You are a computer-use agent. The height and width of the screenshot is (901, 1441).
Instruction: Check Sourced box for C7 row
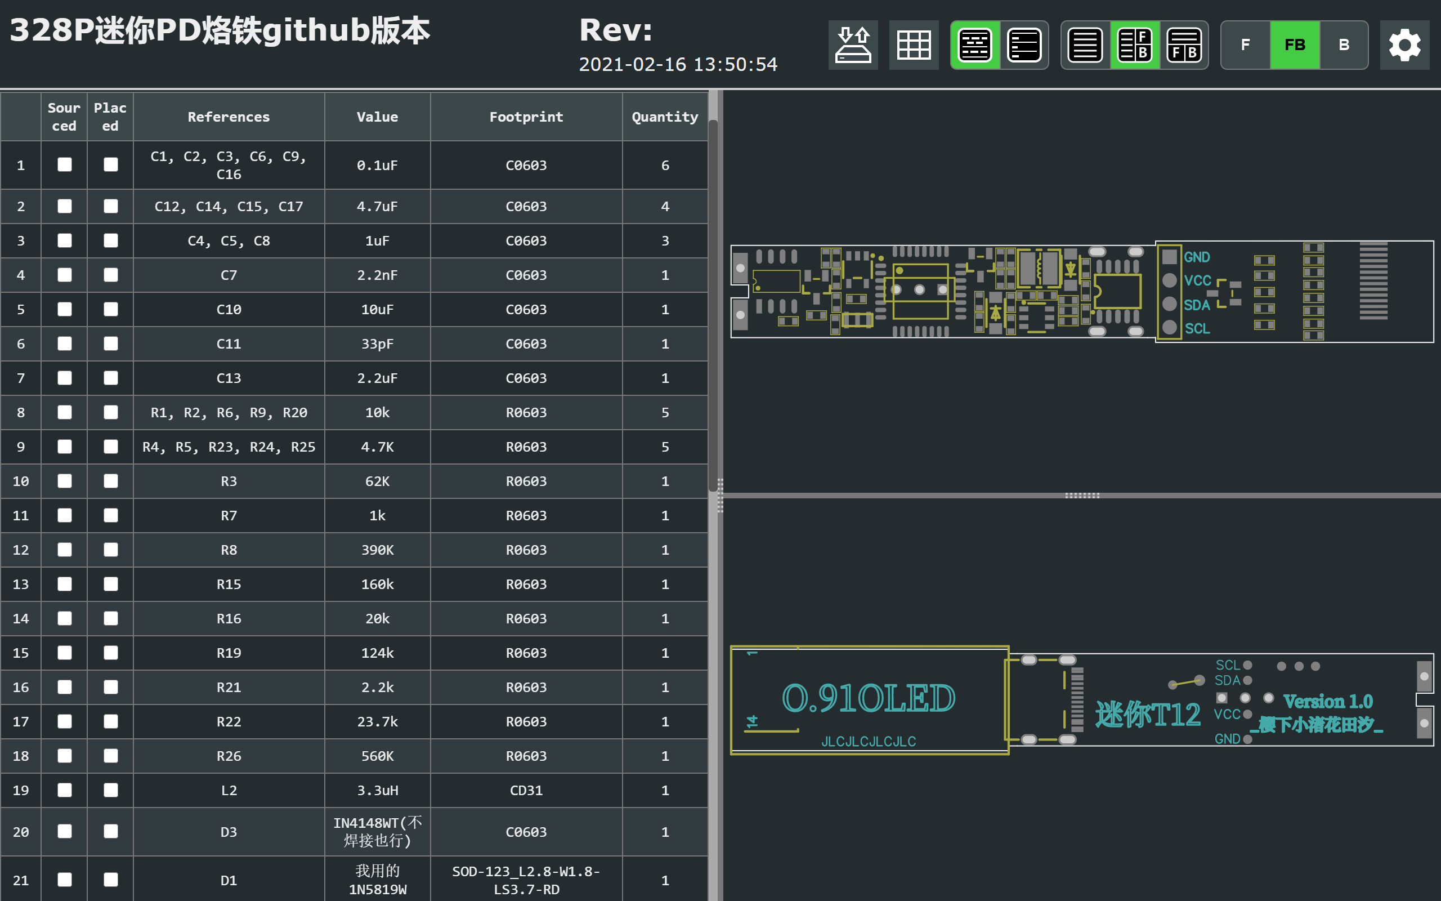click(x=64, y=275)
